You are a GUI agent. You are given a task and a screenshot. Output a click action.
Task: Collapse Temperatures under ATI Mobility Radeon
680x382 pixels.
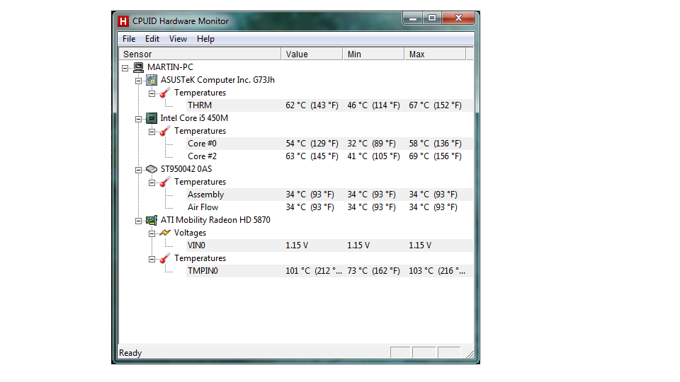point(152,259)
